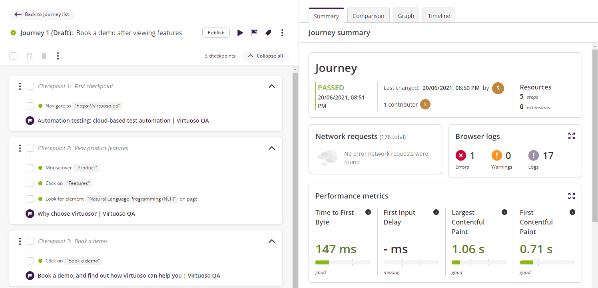Switch to the Comparison tab
This screenshot has width=598, height=288.
click(368, 16)
